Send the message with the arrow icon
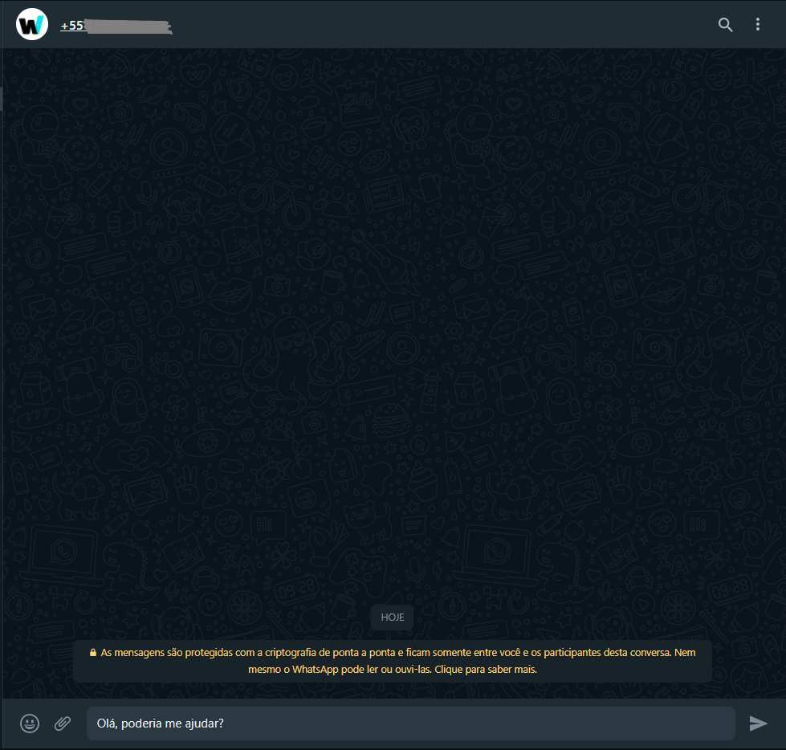Viewport: 786px width, 750px height. point(758,724)
